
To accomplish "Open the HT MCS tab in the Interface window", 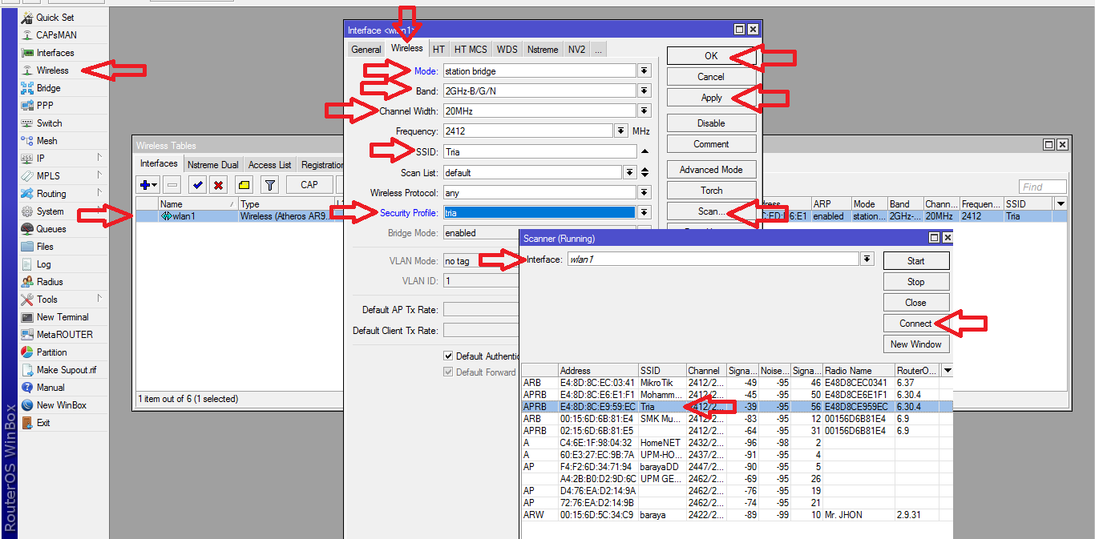I will 470,49.
